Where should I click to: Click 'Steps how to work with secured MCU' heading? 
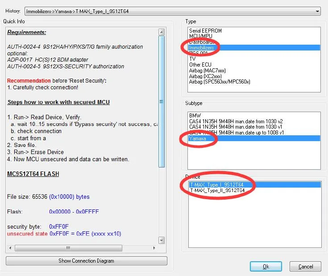click(58, 102)
